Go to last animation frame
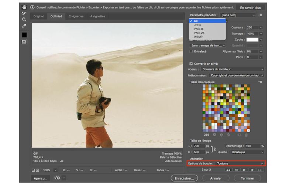Image resolution: width=286 pixels, height=185 pixels. click(260, 170)
